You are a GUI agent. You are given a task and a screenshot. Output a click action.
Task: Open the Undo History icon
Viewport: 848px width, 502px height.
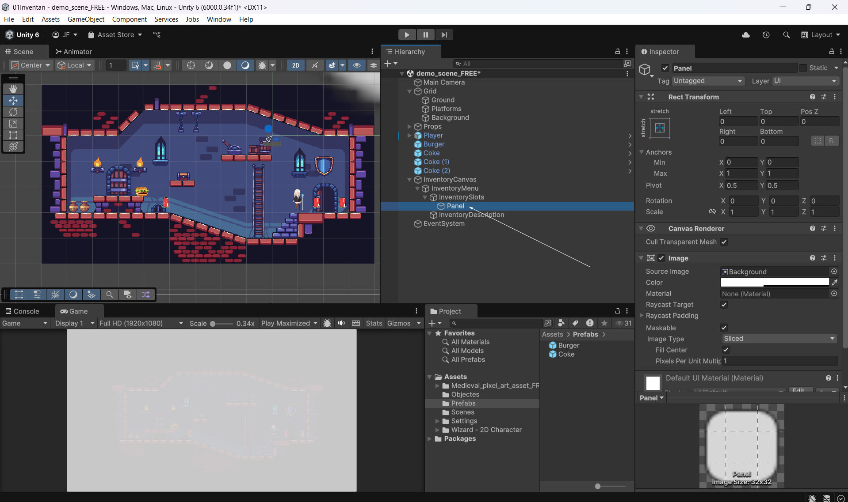(x=766, y=35)
